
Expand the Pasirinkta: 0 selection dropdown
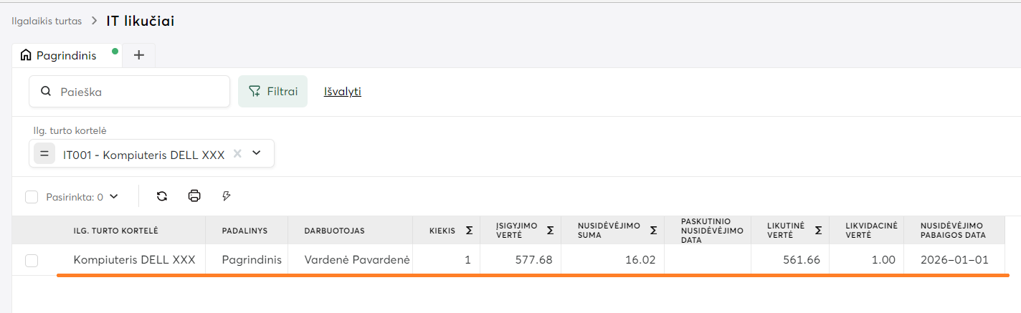pos(113,196)
